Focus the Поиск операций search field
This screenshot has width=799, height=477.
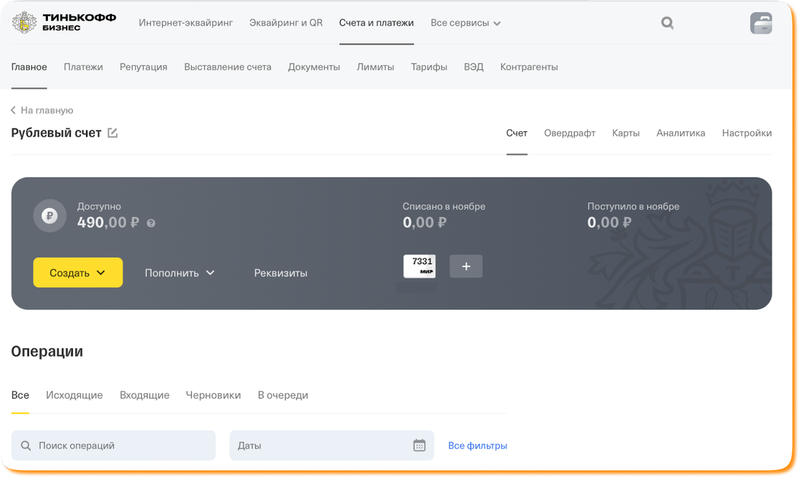pyautogui.click(x=113, y=446)
